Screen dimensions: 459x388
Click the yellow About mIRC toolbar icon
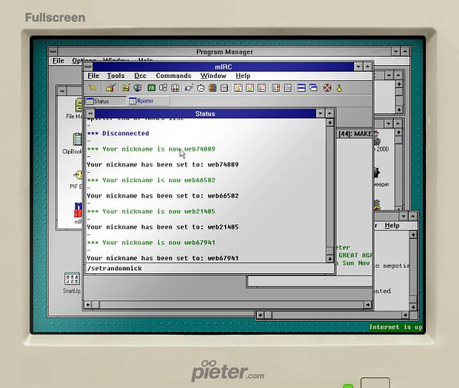coord(339,88)
